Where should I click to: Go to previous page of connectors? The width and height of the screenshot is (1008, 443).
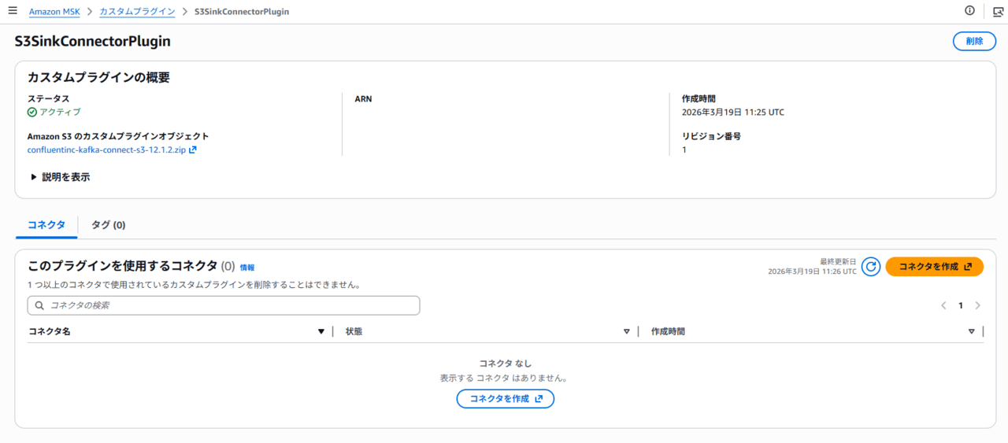(x=943, y=305)
